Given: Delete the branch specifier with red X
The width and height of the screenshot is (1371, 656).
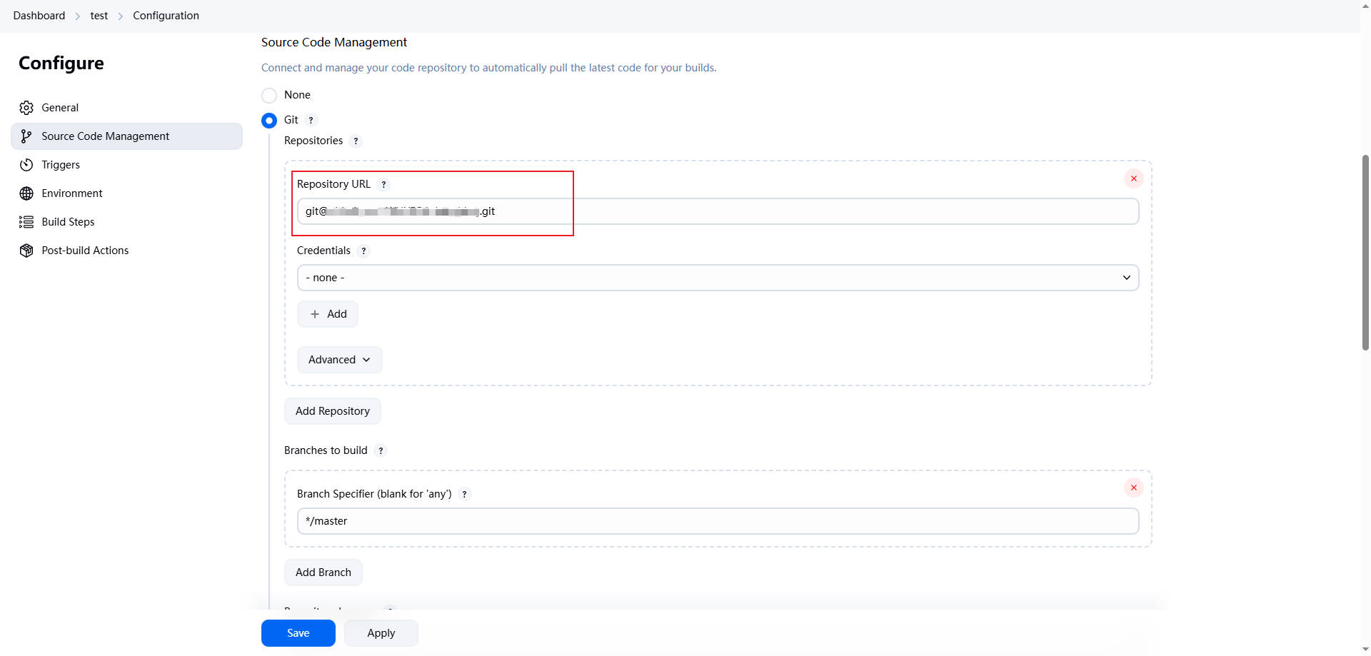Looking at the screenshot, I should [x=1133, y=488].
